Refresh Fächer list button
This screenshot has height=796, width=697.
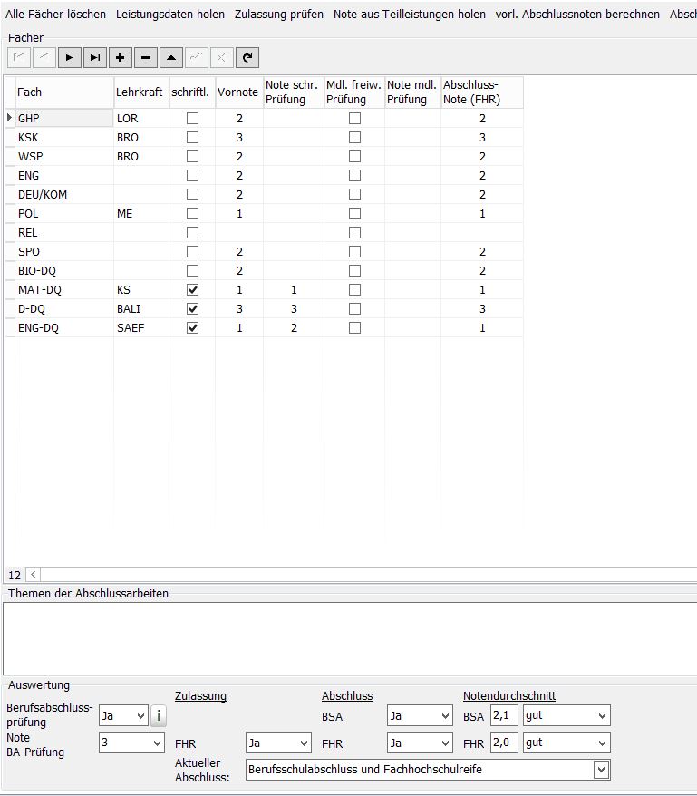point(247,57)
